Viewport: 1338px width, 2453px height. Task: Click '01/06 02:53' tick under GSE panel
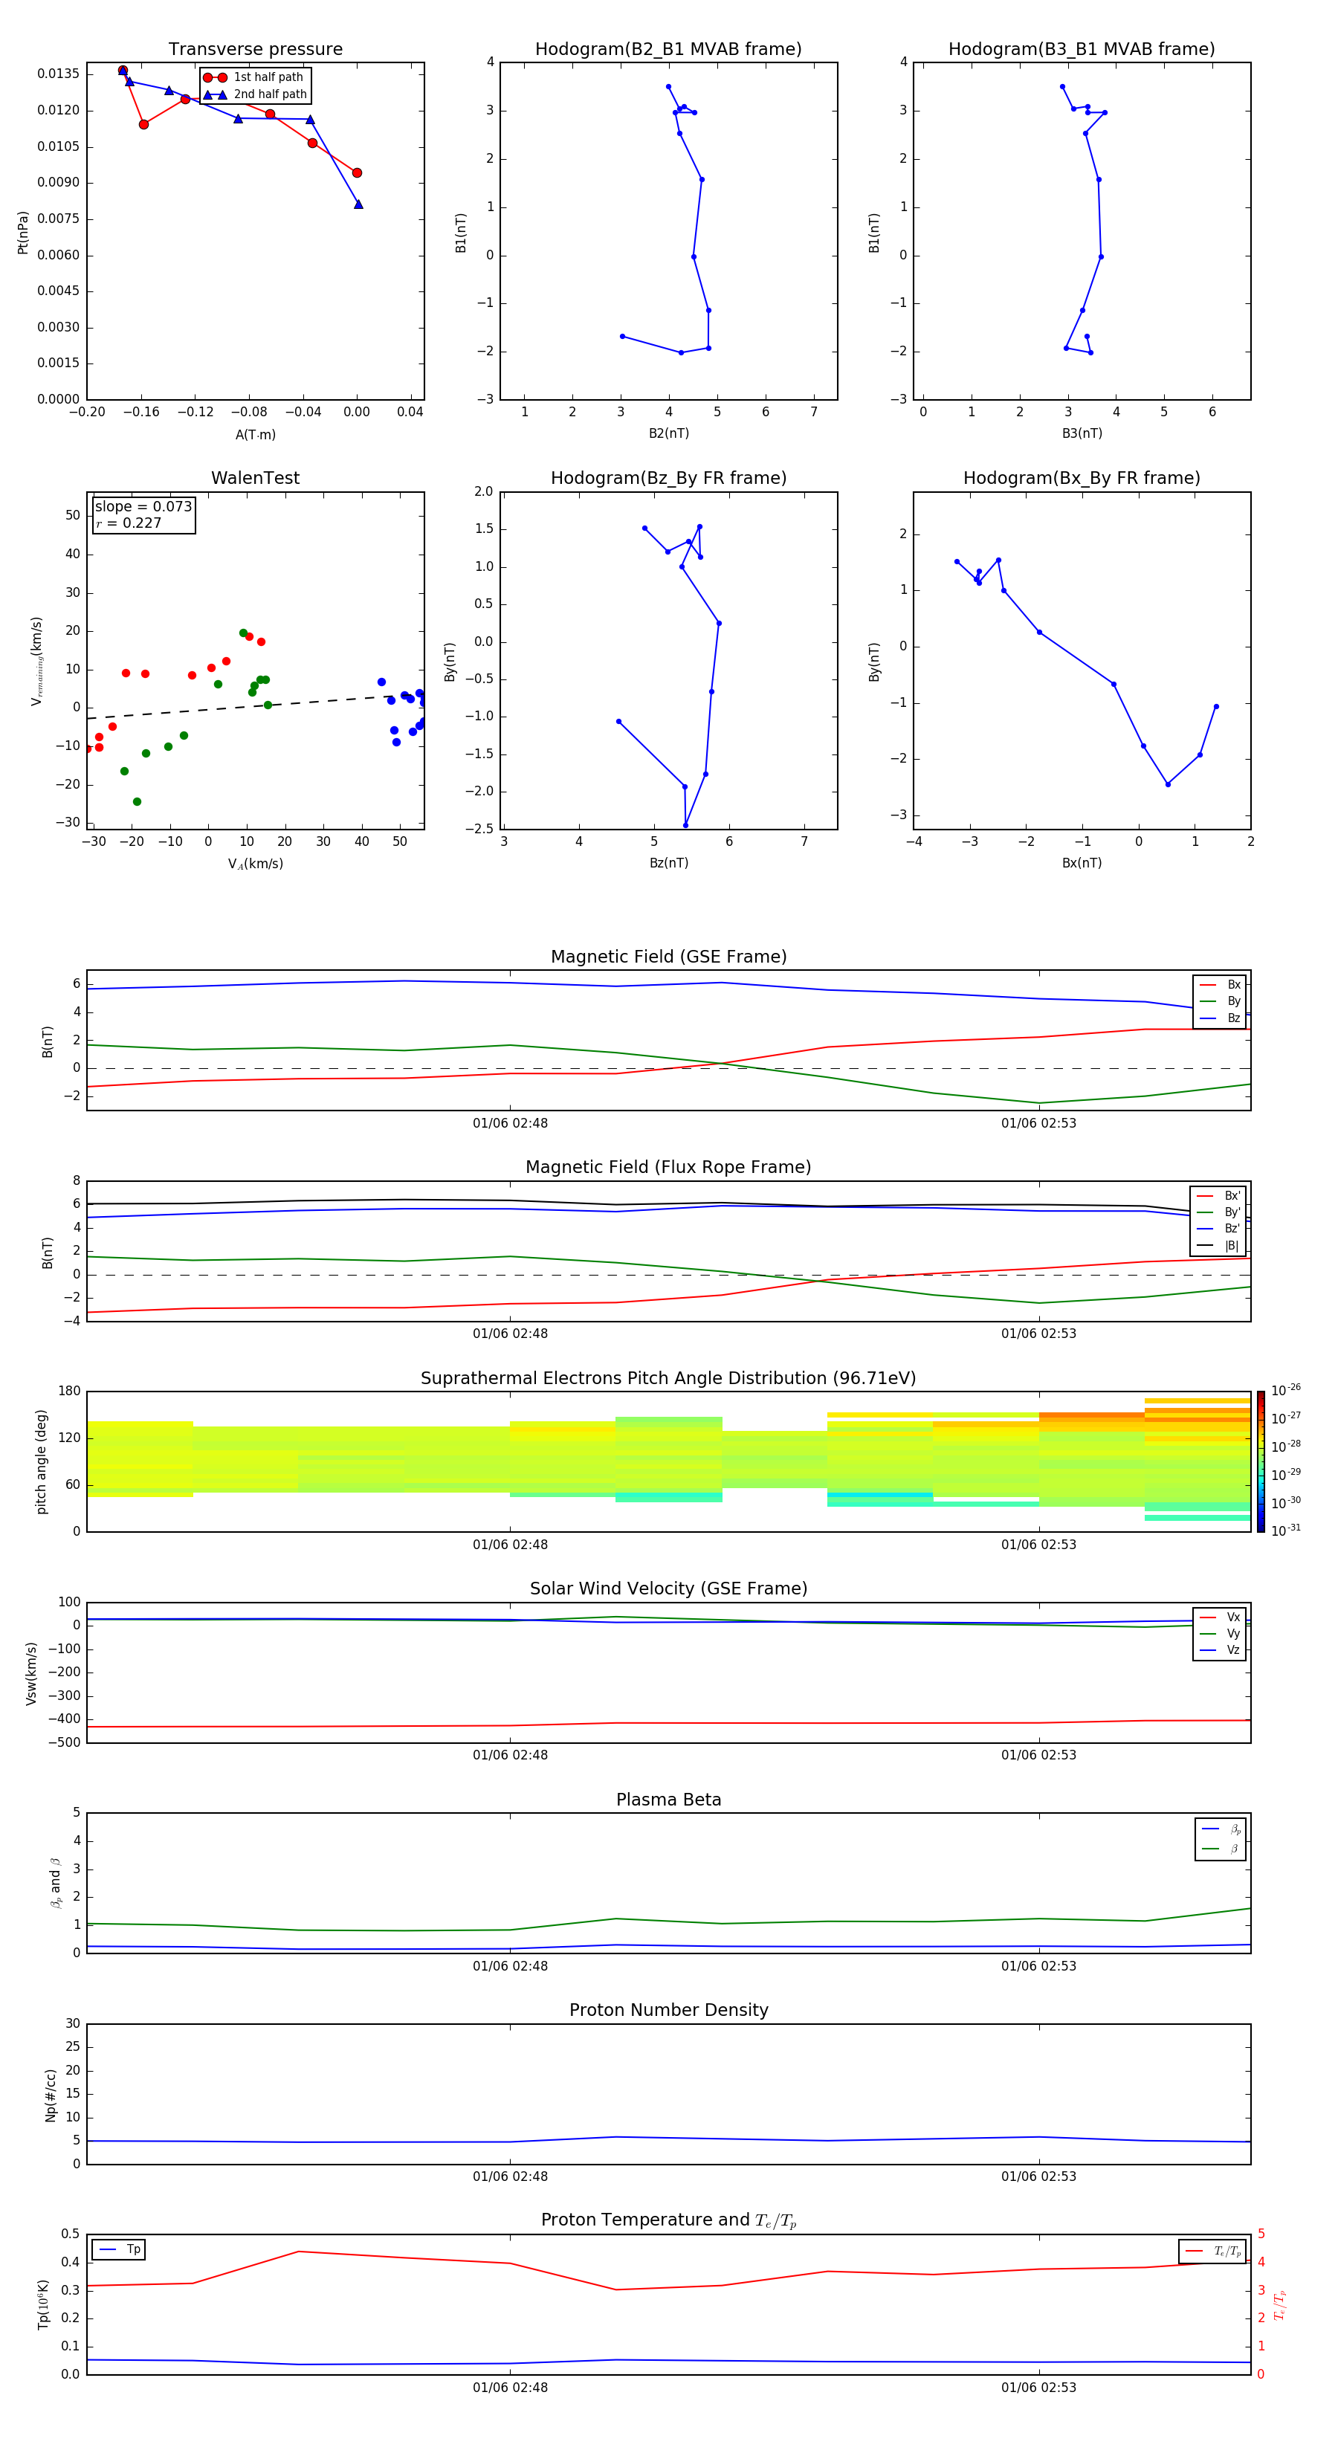click(1039, 1124)
